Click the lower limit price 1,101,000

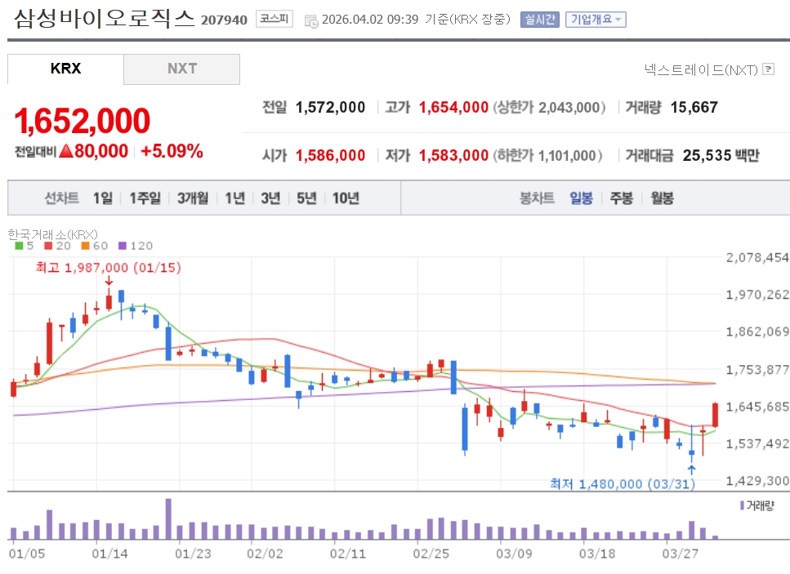(x=567, y=156)
